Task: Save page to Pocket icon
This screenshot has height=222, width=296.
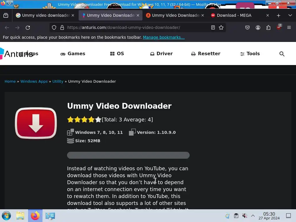Action: (x=247, y=27)
